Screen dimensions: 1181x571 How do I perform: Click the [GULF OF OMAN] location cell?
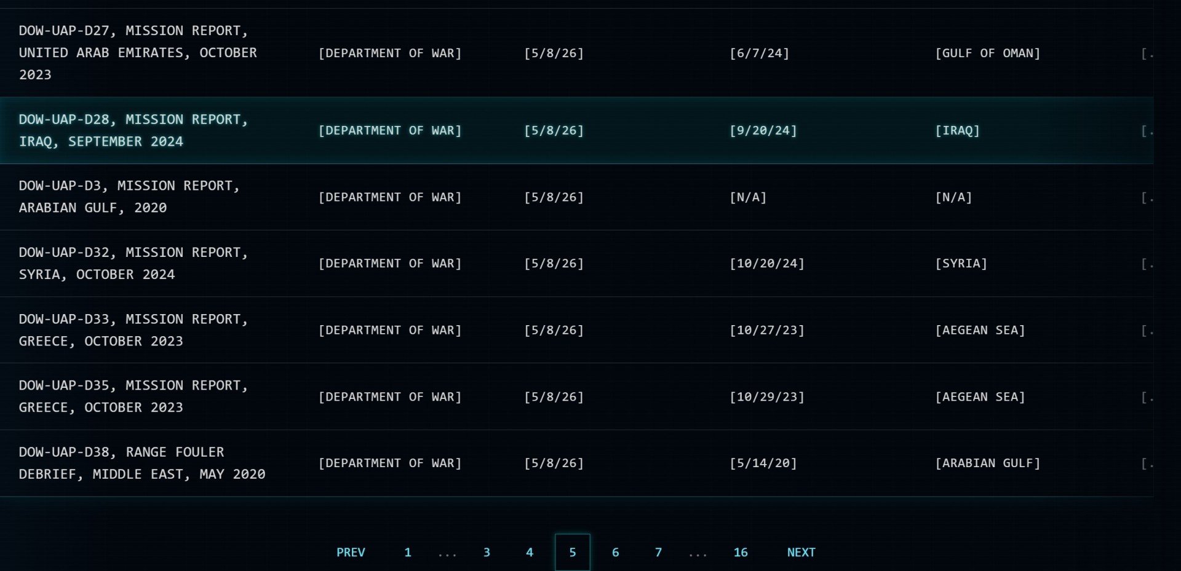(x=987, y=53)
